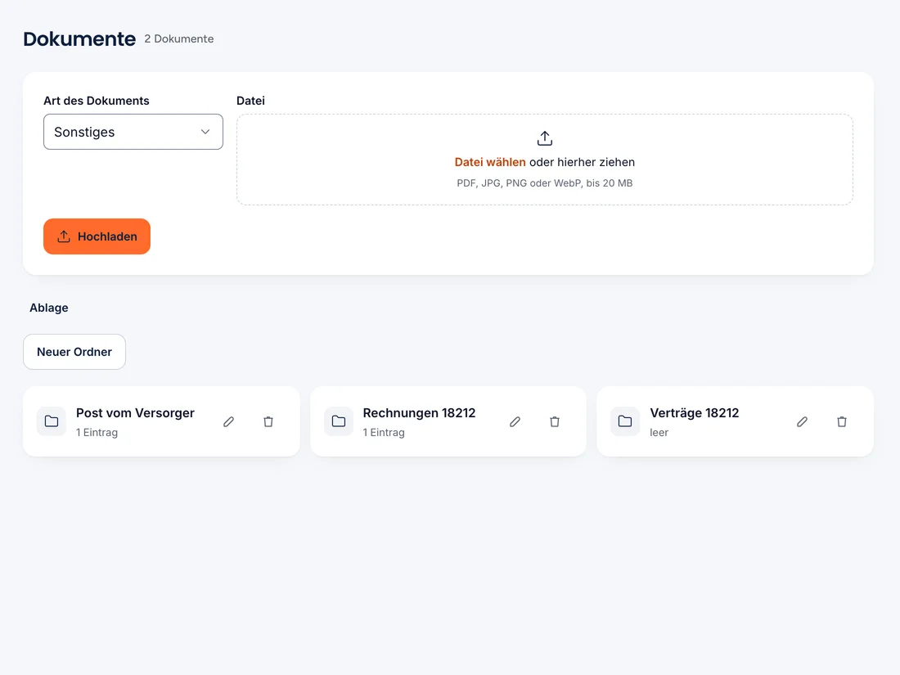Click the Hochladen button
This screenshot has width=900, height=675.
[x=97, y=236]
